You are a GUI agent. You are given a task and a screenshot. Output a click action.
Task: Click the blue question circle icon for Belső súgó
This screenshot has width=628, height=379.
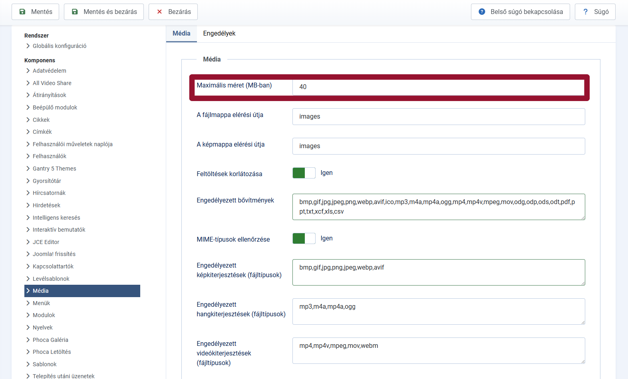point(482,12)
